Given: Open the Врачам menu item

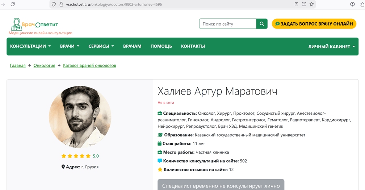Looking at the screenshot, I should (x=132, y=46).
